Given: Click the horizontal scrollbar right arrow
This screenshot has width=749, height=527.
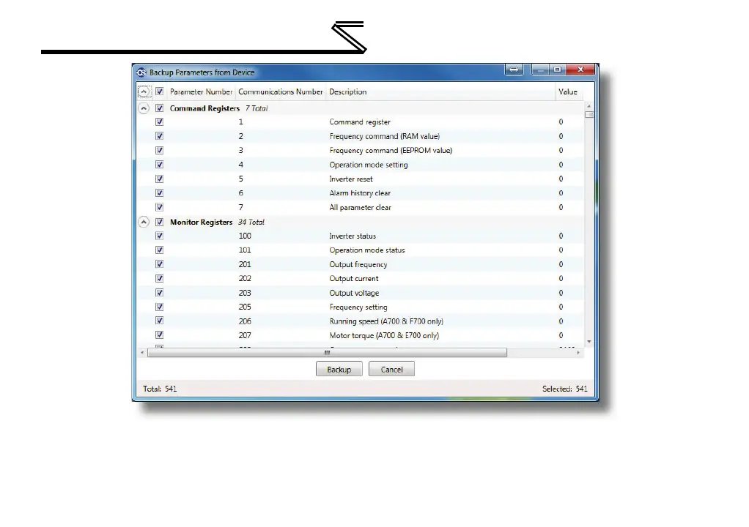Looking at the screenshot, I should 580,352.
